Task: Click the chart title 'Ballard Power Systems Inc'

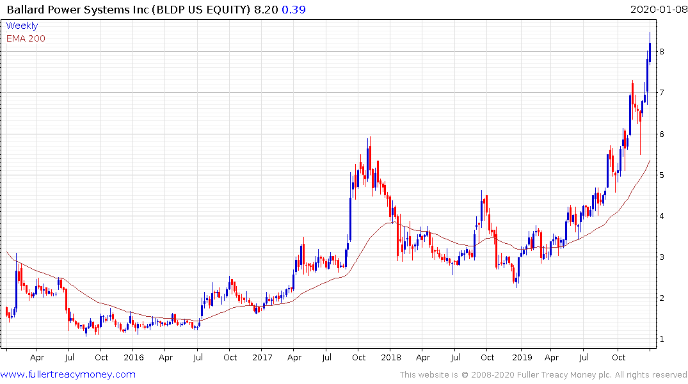Action: [x=77, y=9]
